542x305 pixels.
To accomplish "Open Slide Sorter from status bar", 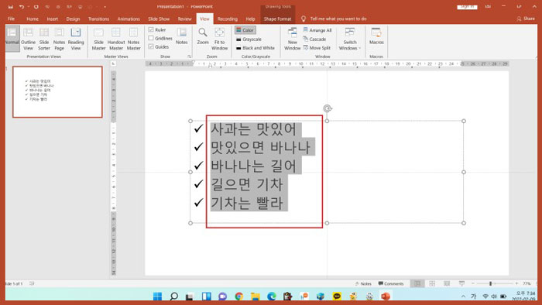I will click(x=432, y=283).
